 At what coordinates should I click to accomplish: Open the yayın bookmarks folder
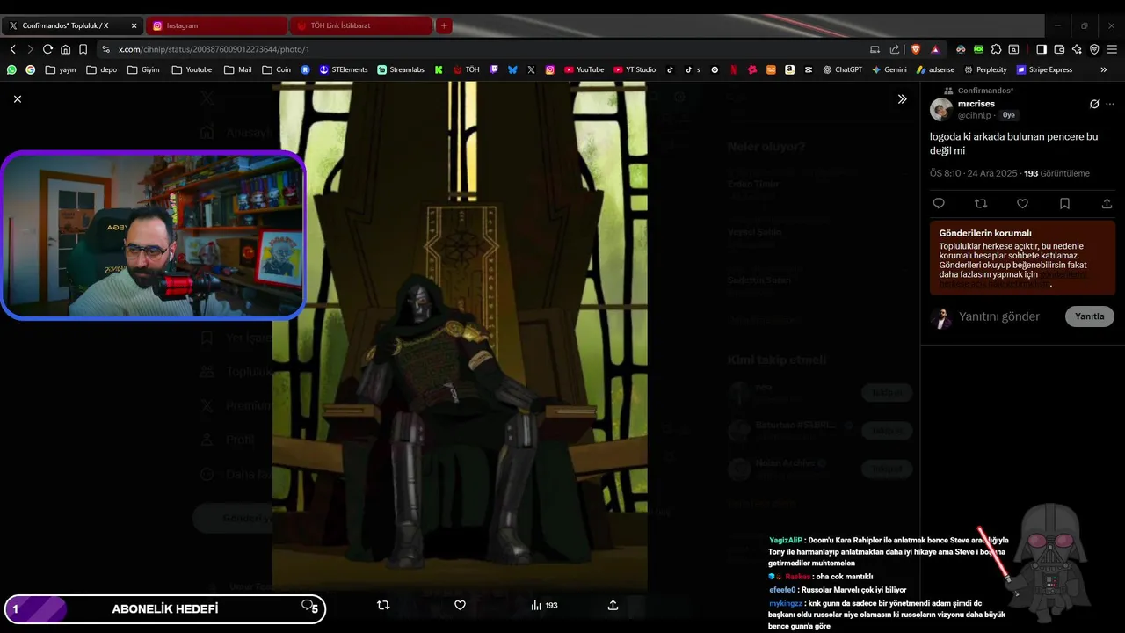pyautogui.click(x=61, y=69)
